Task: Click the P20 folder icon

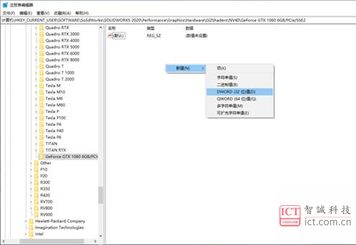Action: (x=36, y=176)
